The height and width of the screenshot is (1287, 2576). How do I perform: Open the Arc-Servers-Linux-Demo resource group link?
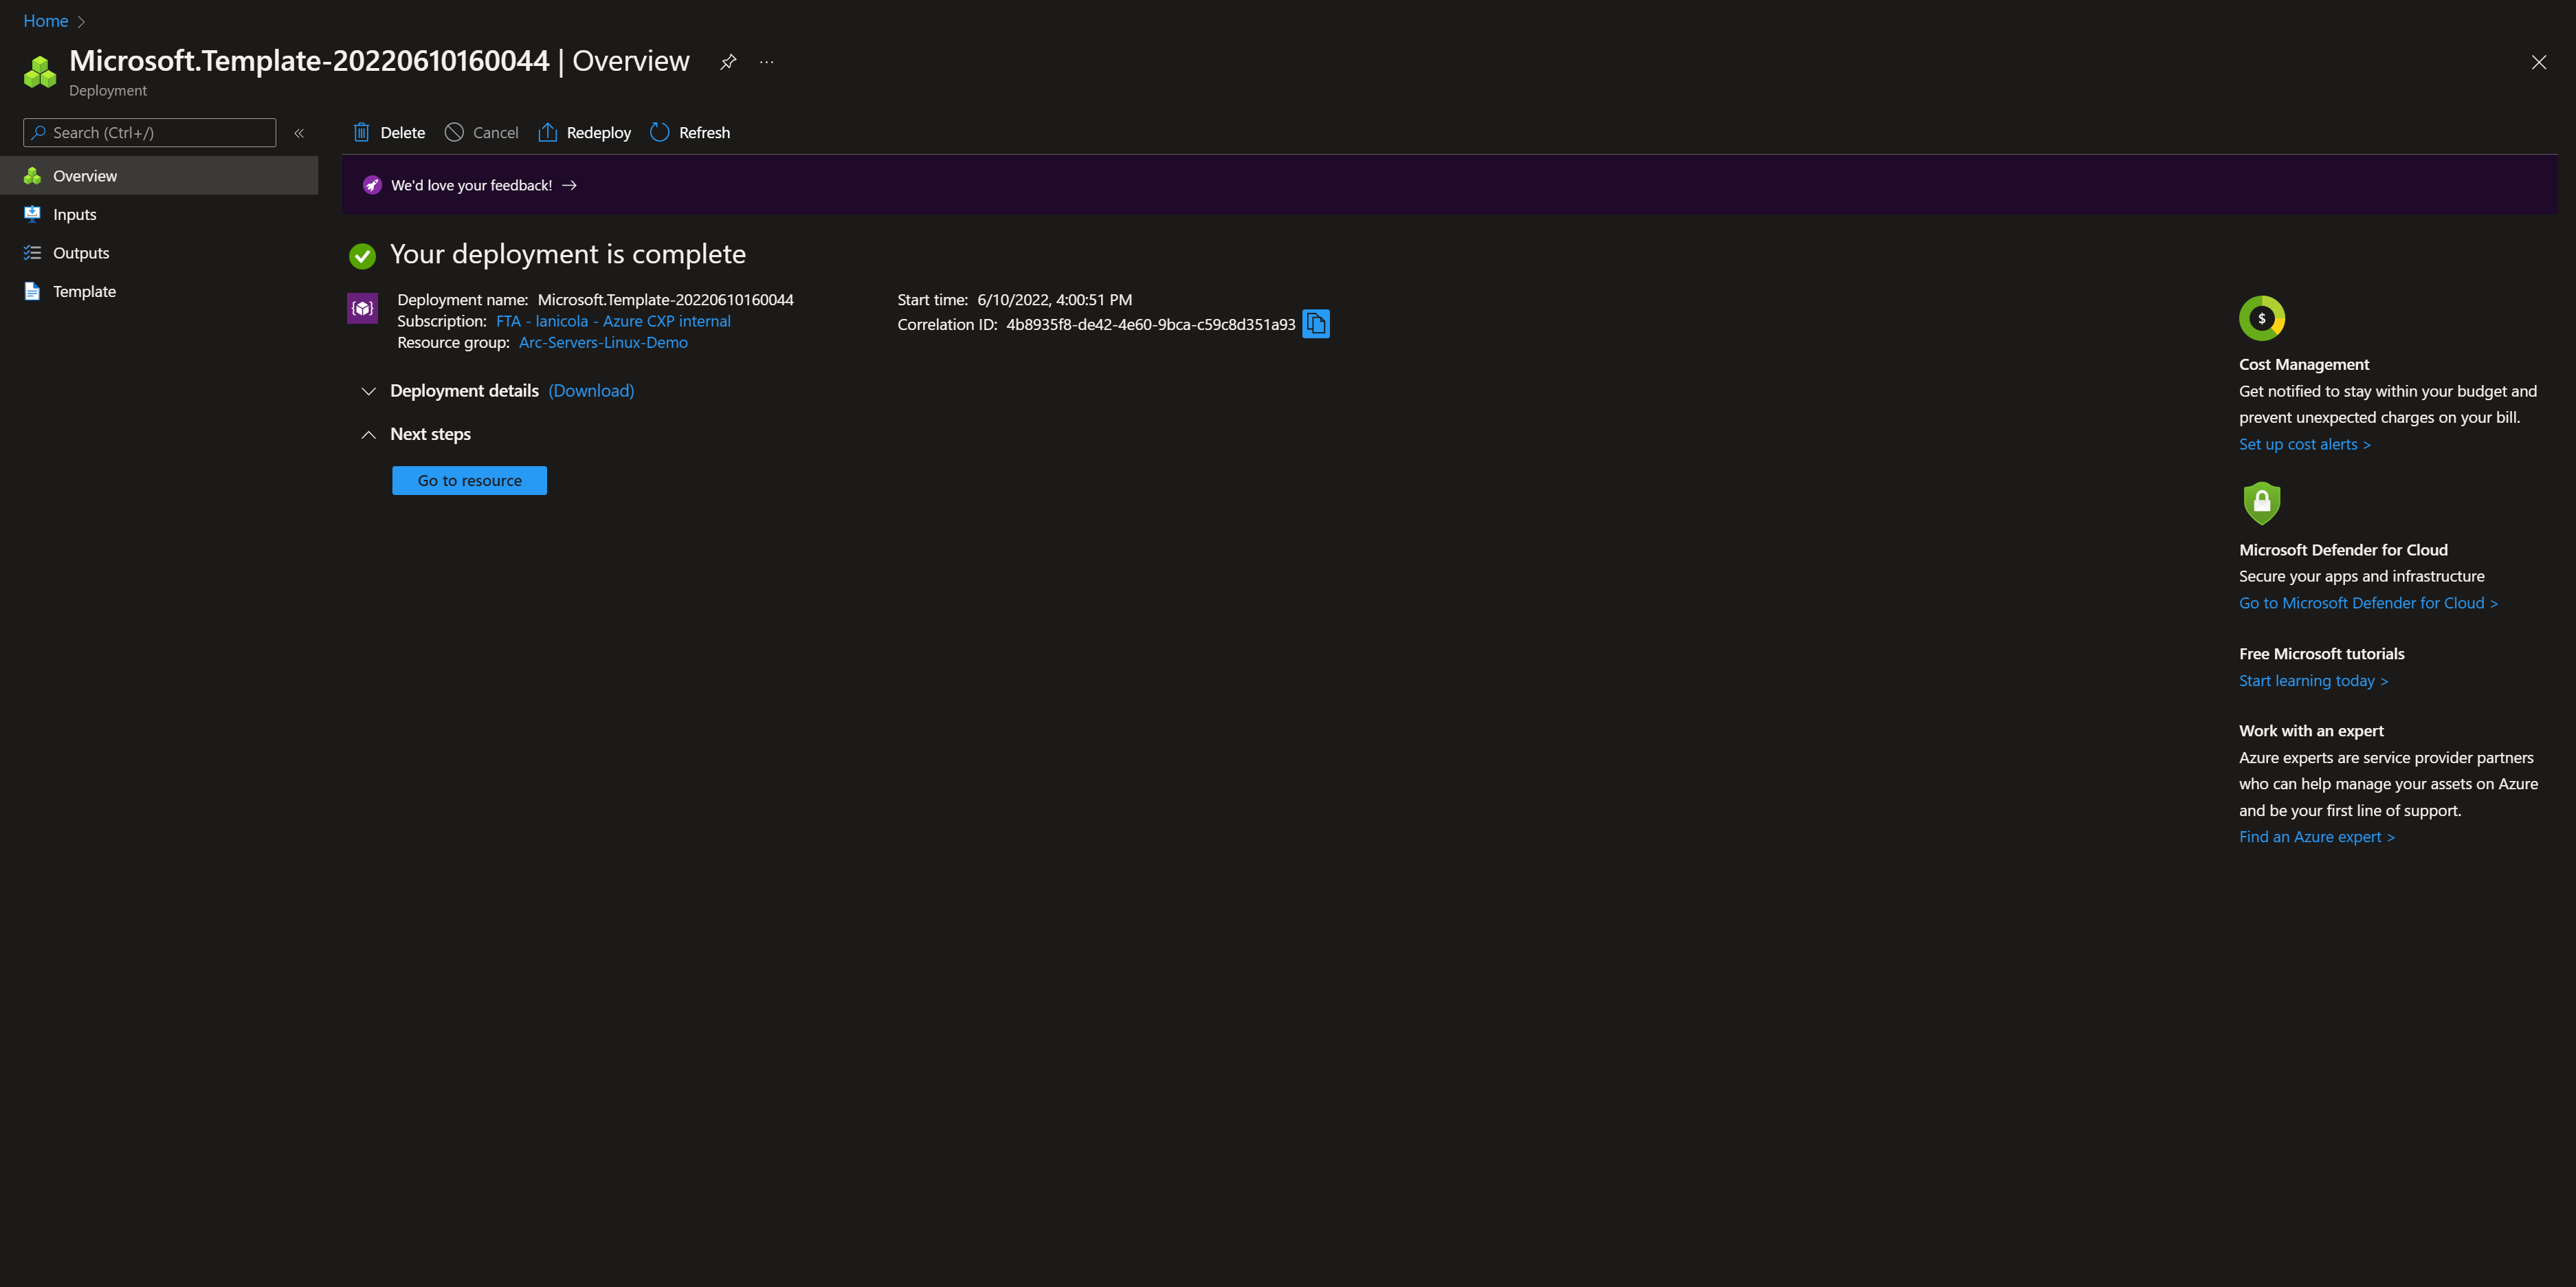coord(603,342)
